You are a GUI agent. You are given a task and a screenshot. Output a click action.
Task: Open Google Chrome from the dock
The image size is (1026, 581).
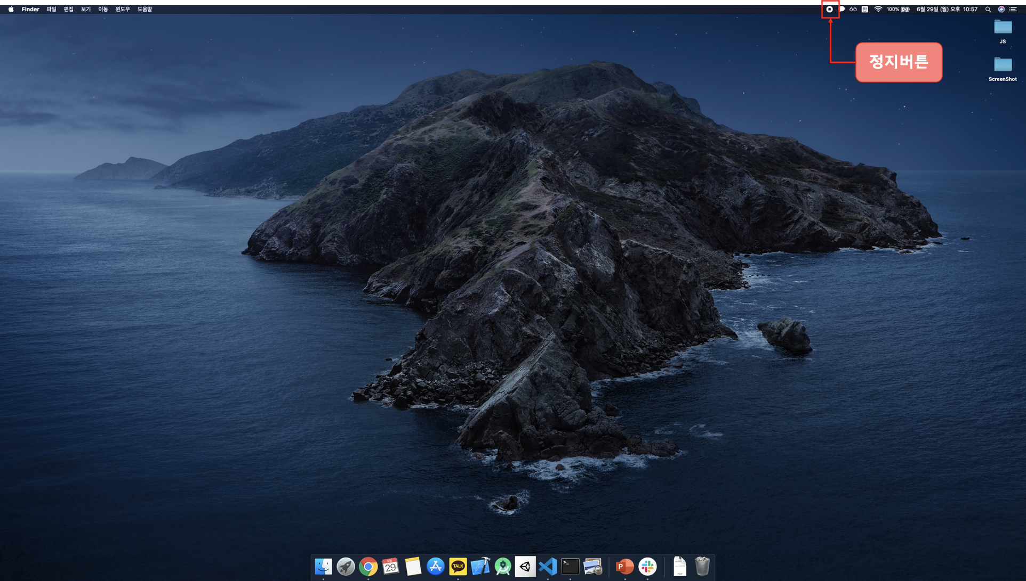pyautogui.click(x=368, y=567)
